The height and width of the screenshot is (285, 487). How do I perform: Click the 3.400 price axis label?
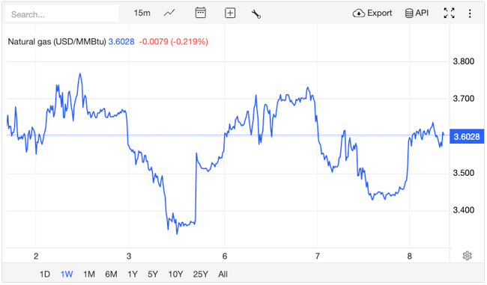click(x=463, y=210)
